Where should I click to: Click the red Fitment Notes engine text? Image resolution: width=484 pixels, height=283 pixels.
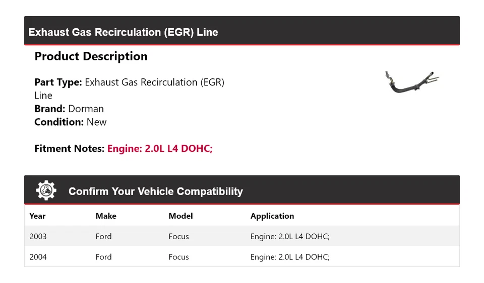160,148
